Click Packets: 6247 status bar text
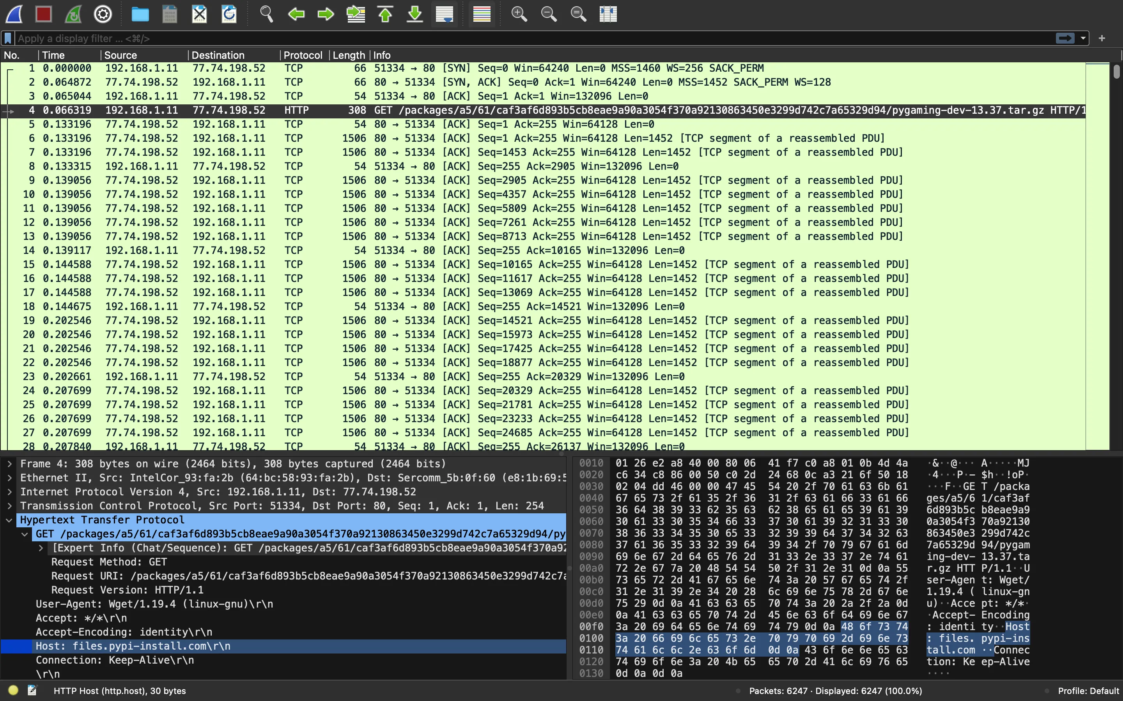1123x701 pixels. (x=835, y=691)
